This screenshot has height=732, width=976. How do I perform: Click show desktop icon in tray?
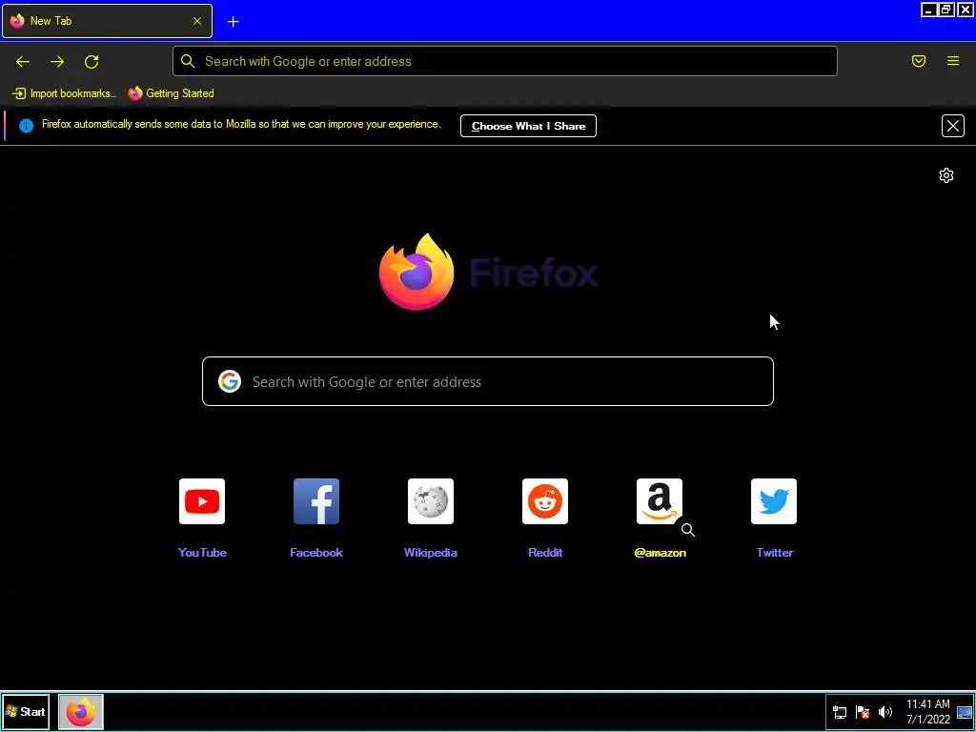(x=965, y=713)
